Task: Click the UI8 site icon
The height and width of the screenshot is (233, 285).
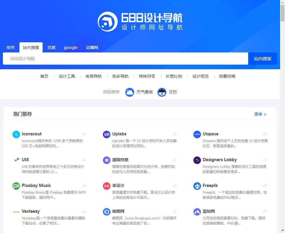Action: point(16,160)
